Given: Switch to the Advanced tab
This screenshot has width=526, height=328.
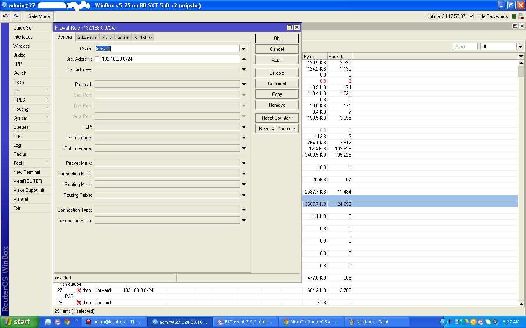Looking at the screenshot, I should pyautogui.click(x=87, y=38).
